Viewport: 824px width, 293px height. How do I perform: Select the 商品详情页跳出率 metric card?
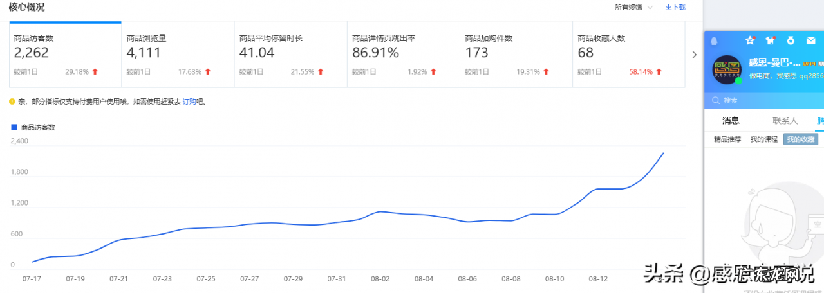tap(403, 54)
